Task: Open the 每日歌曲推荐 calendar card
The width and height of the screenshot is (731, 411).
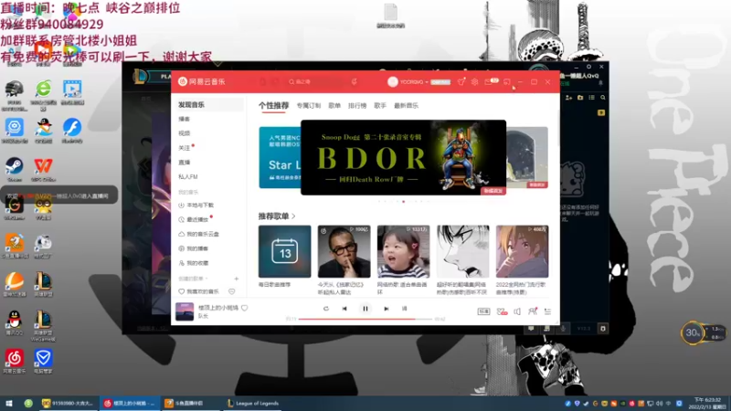Action: [284, 252]
